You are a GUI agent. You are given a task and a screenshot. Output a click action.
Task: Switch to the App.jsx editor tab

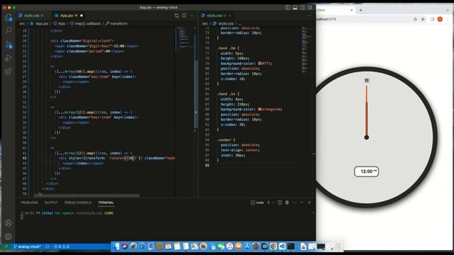tap(68, 16)
